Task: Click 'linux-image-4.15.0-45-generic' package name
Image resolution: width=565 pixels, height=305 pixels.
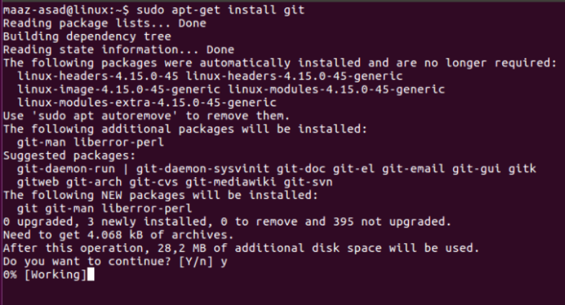Action: tap(119, 89)
